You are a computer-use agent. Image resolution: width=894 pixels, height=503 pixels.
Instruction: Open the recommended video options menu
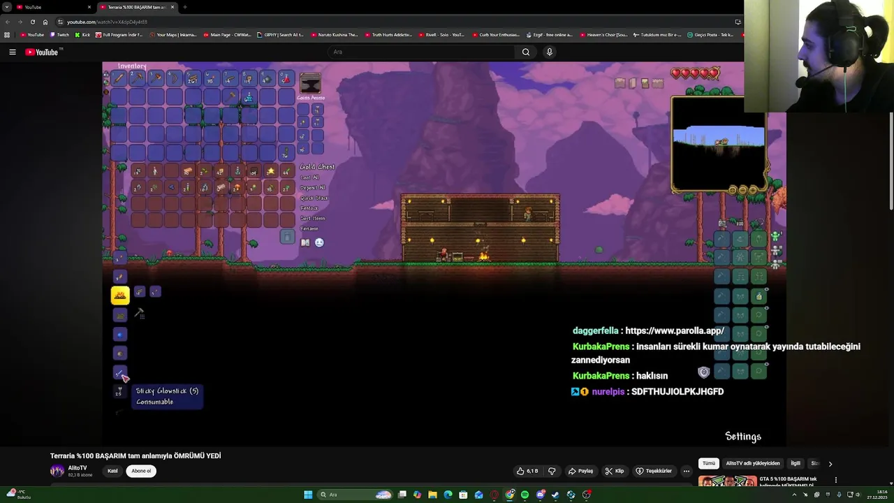[835, 481]
